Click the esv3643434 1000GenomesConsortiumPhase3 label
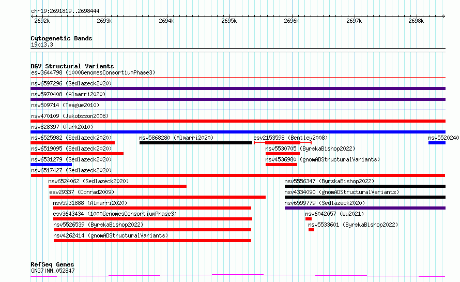 point(115,214)
